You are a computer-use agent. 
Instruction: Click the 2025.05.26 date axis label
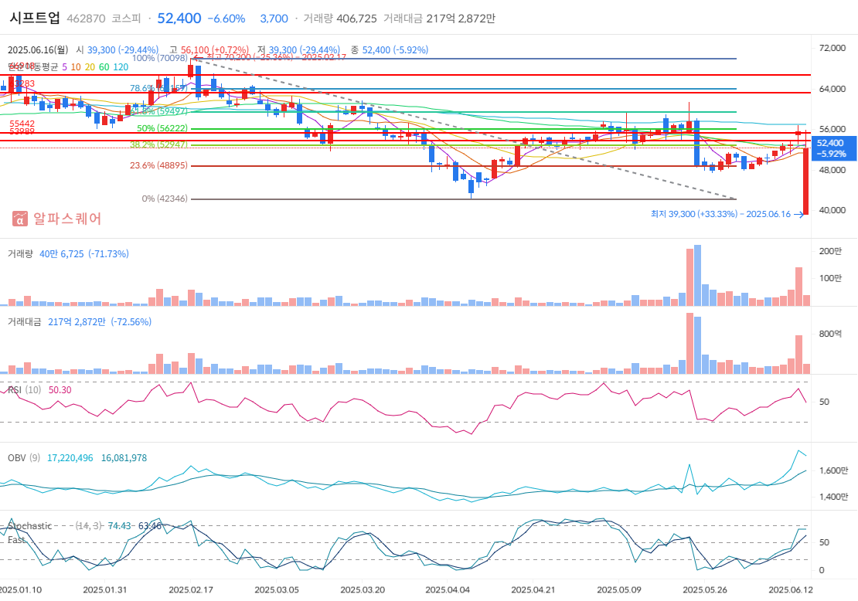(705, 590)
